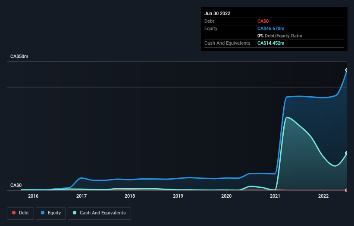Toggle the Debt series legend button

(20, 213)
